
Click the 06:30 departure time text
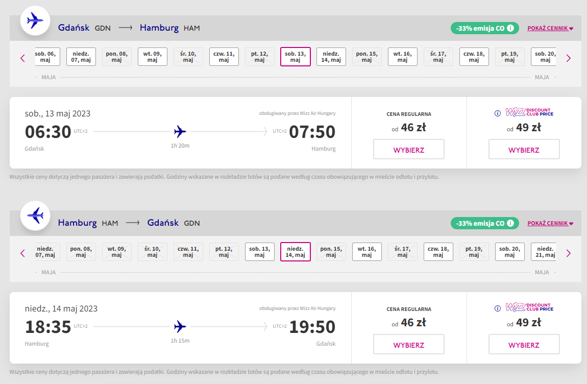[48, 132]
